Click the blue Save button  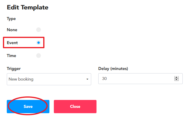coord(28,106)
